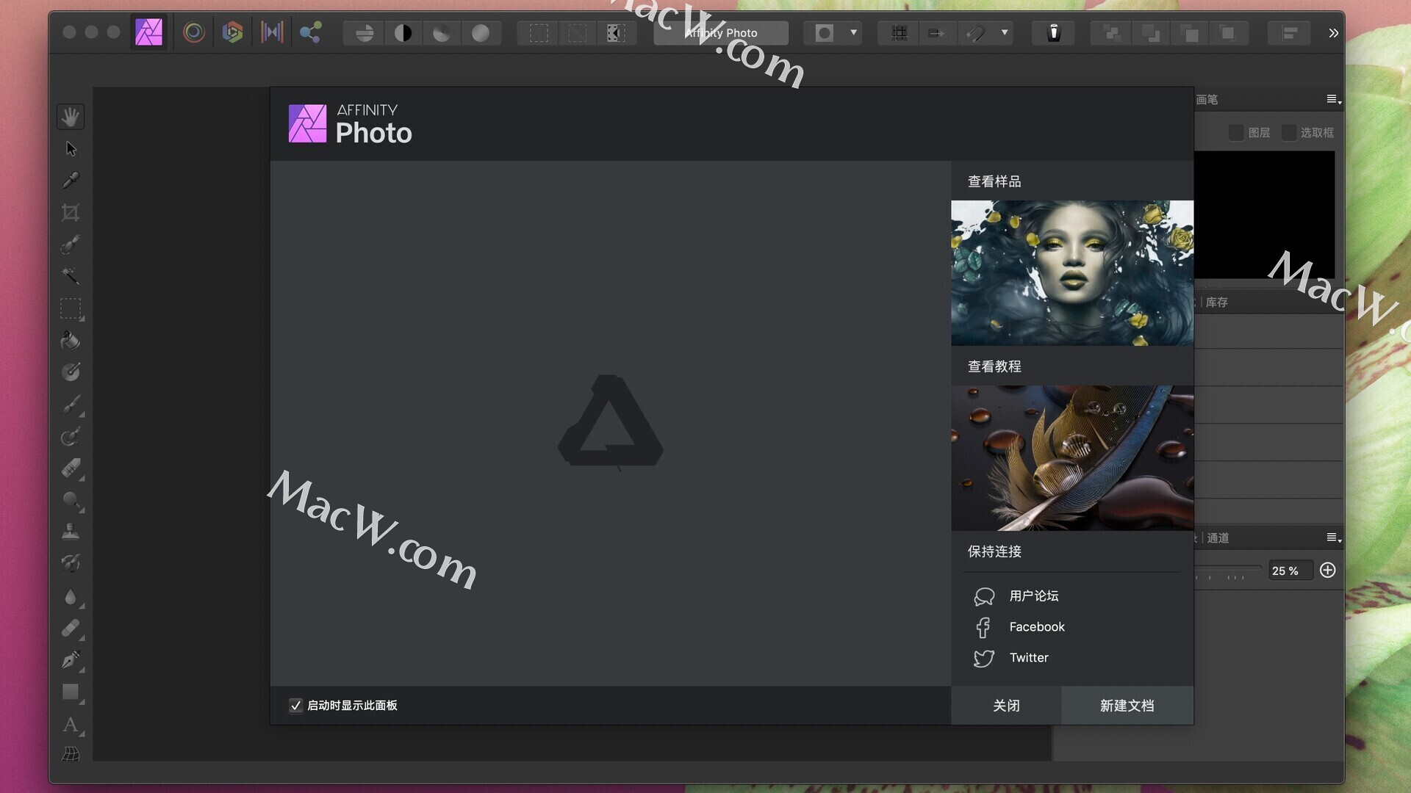Switch to Develop Persona

tap(233, 32)
